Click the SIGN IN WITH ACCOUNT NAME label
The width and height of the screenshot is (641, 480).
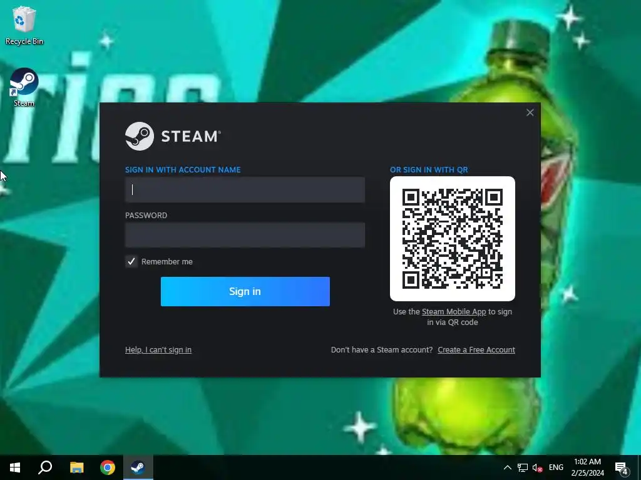coord(183,170)
